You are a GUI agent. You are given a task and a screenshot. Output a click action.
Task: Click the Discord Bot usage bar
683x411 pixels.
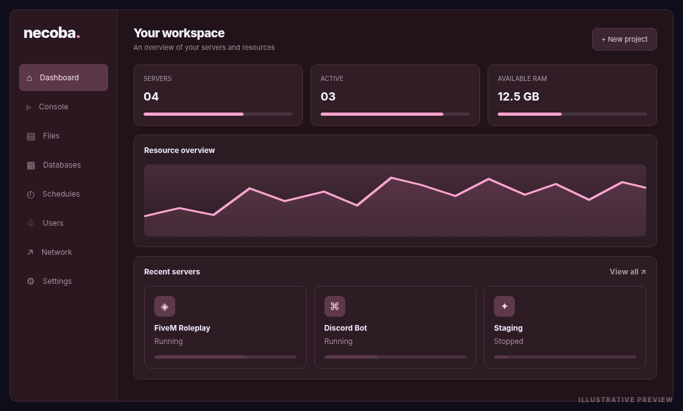pyautogui.click(x=395, y=357)
